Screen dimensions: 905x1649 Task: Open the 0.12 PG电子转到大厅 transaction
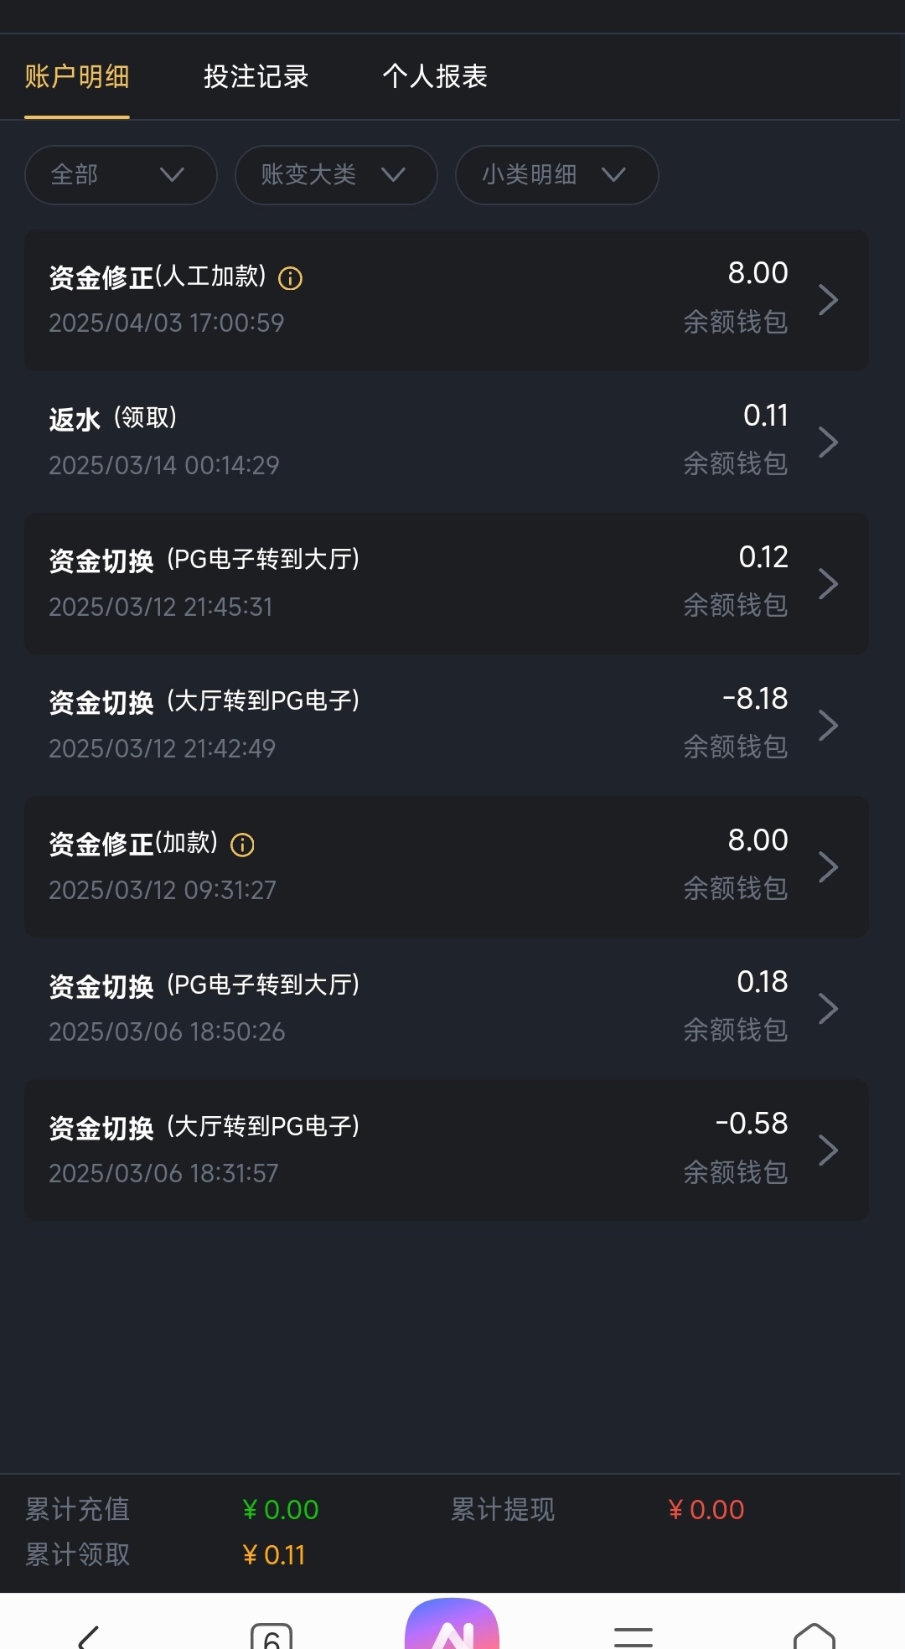tap(446, 583)
